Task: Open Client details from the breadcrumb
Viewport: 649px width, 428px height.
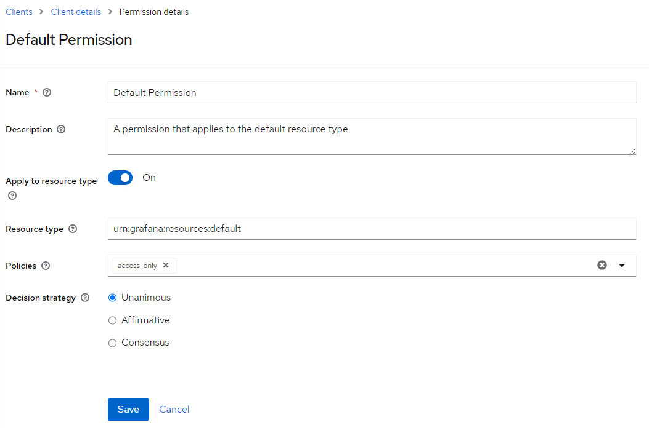Action: pos(76,11)
